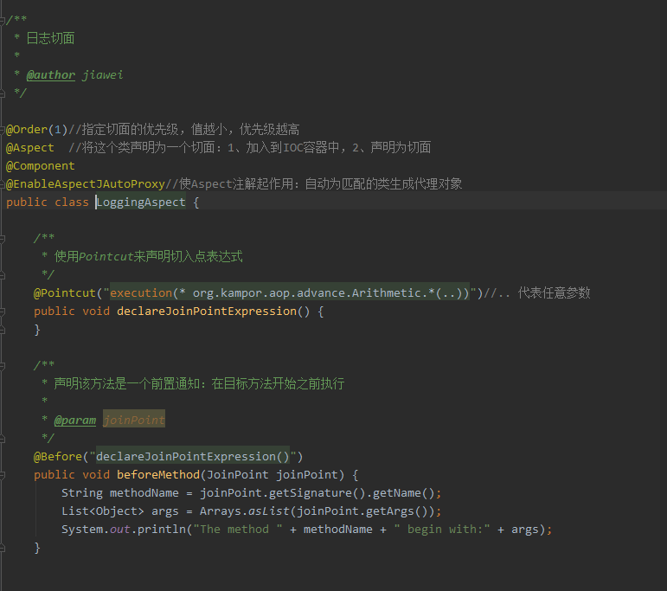Collapse the beforeMethod Javadoc comment fold marker
The image size is (667, 591).
pyautogui.click(x=2, y=365)
